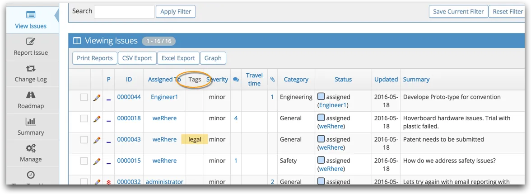Select checkbox for issue 0000018

tap(84, 118)
